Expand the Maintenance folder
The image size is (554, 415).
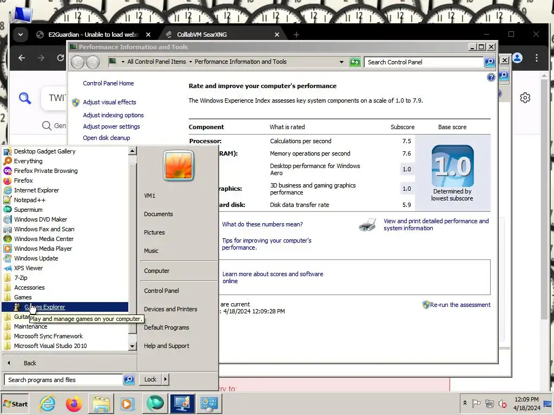point(30,326)
